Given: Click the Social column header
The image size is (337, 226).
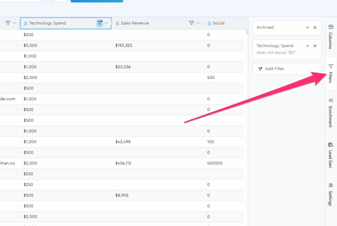Looking at the screenshot, I should point(218,23).
